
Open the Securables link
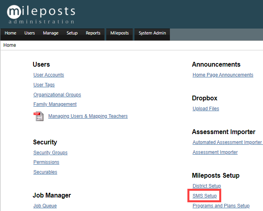(45, 172)
